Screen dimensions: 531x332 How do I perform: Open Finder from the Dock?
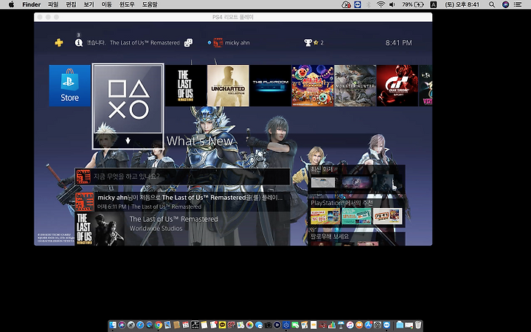(112, 325)
